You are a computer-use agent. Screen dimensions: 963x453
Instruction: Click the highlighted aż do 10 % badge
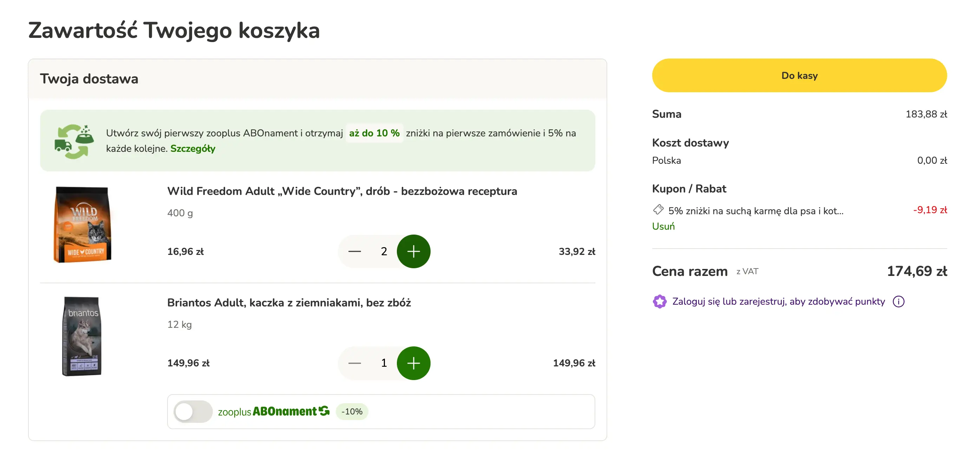(x=374, y=133)
